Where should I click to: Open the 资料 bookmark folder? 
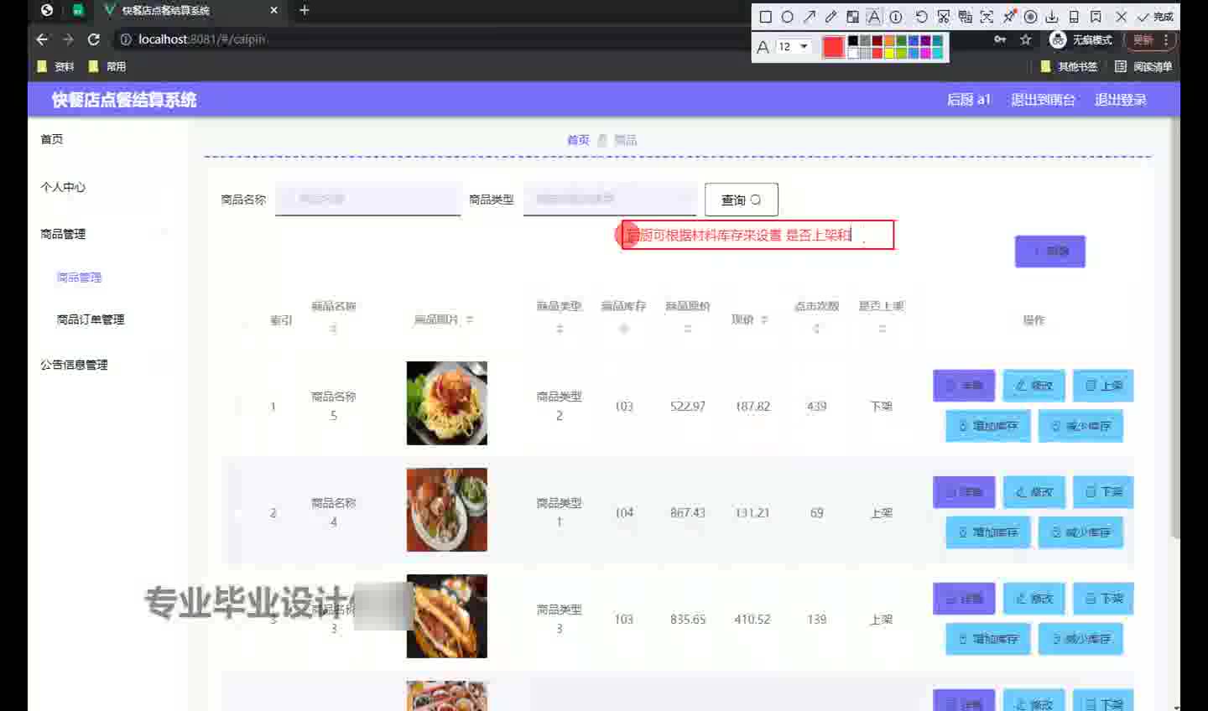pos(56,66)
